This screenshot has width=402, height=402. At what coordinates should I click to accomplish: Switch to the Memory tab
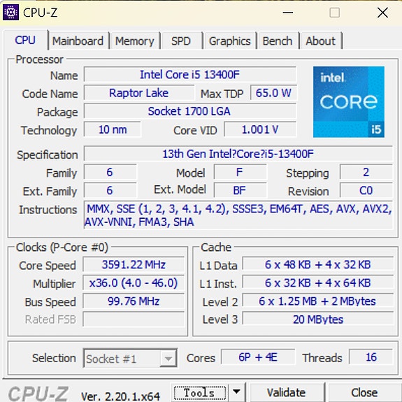pyautogui.click(x=135, y=41)
